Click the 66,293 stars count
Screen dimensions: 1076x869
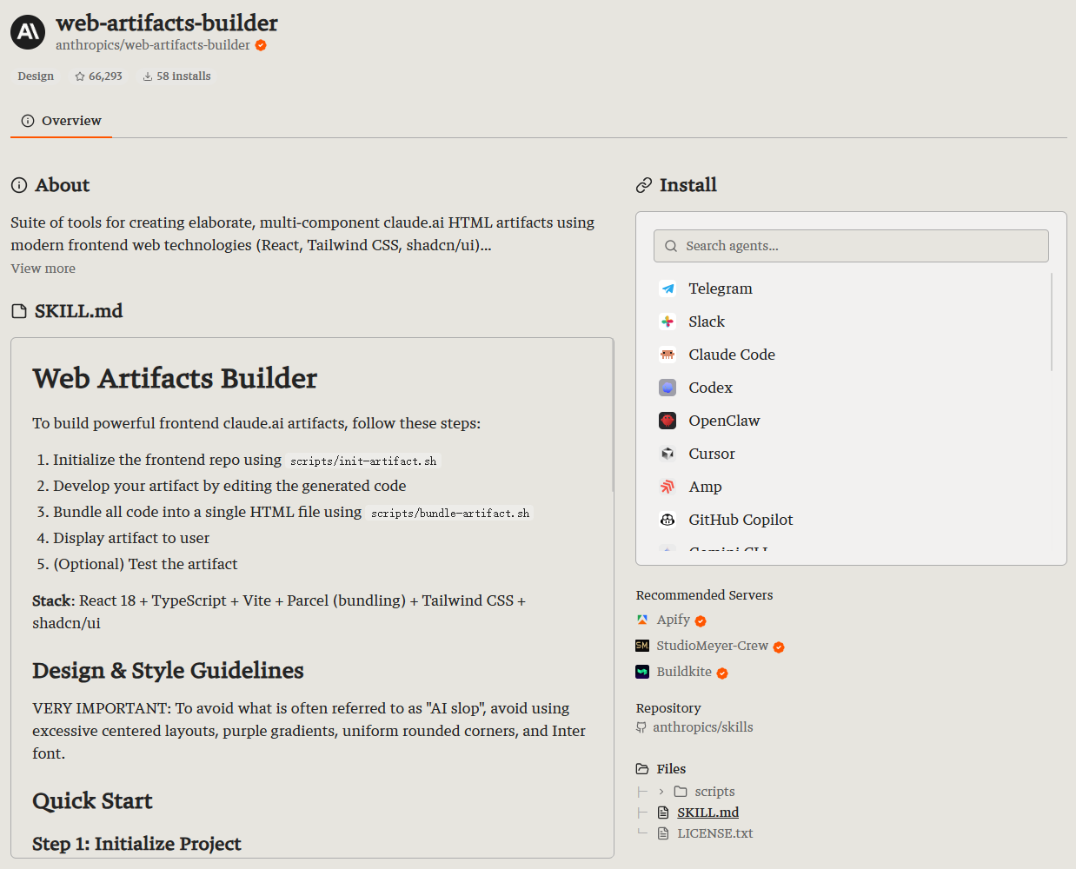click(x=105, y=76)
